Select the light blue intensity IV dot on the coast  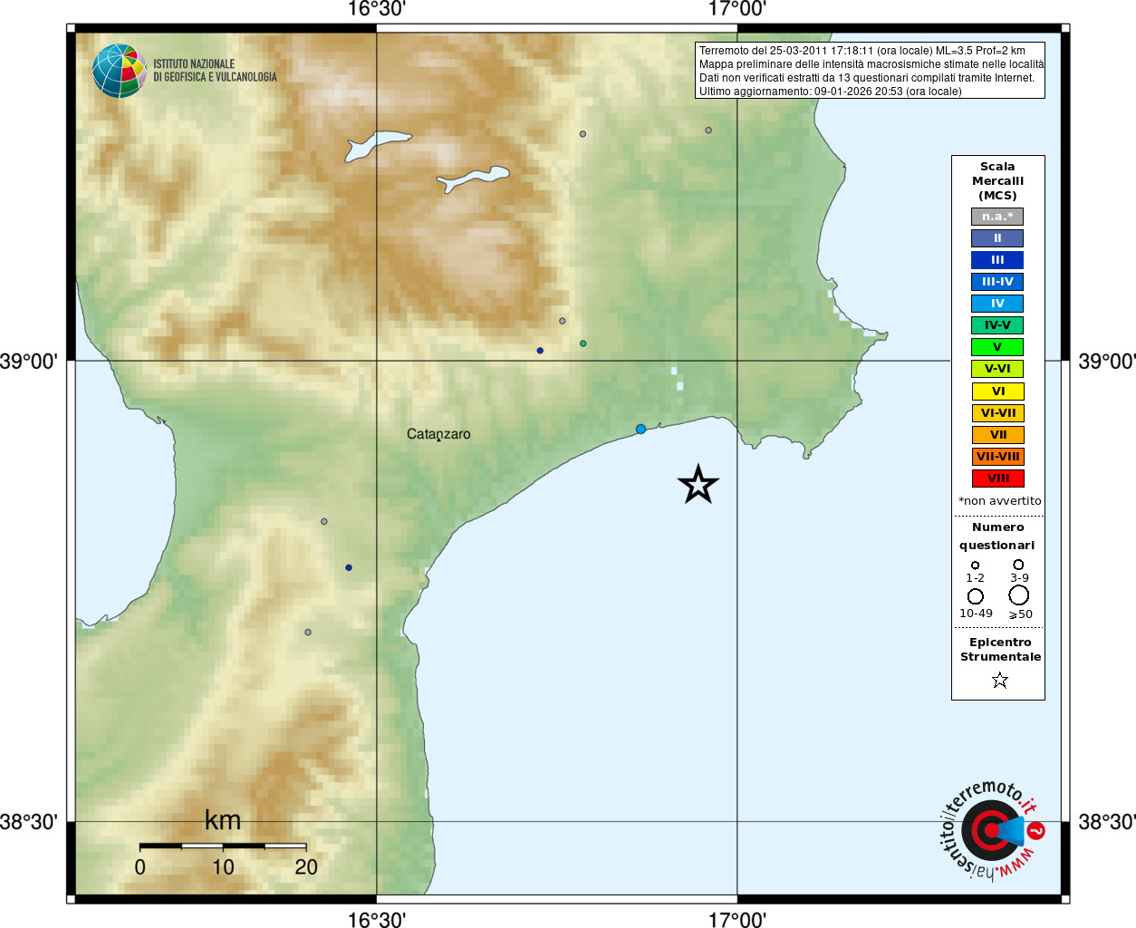(x=640, y=429)
